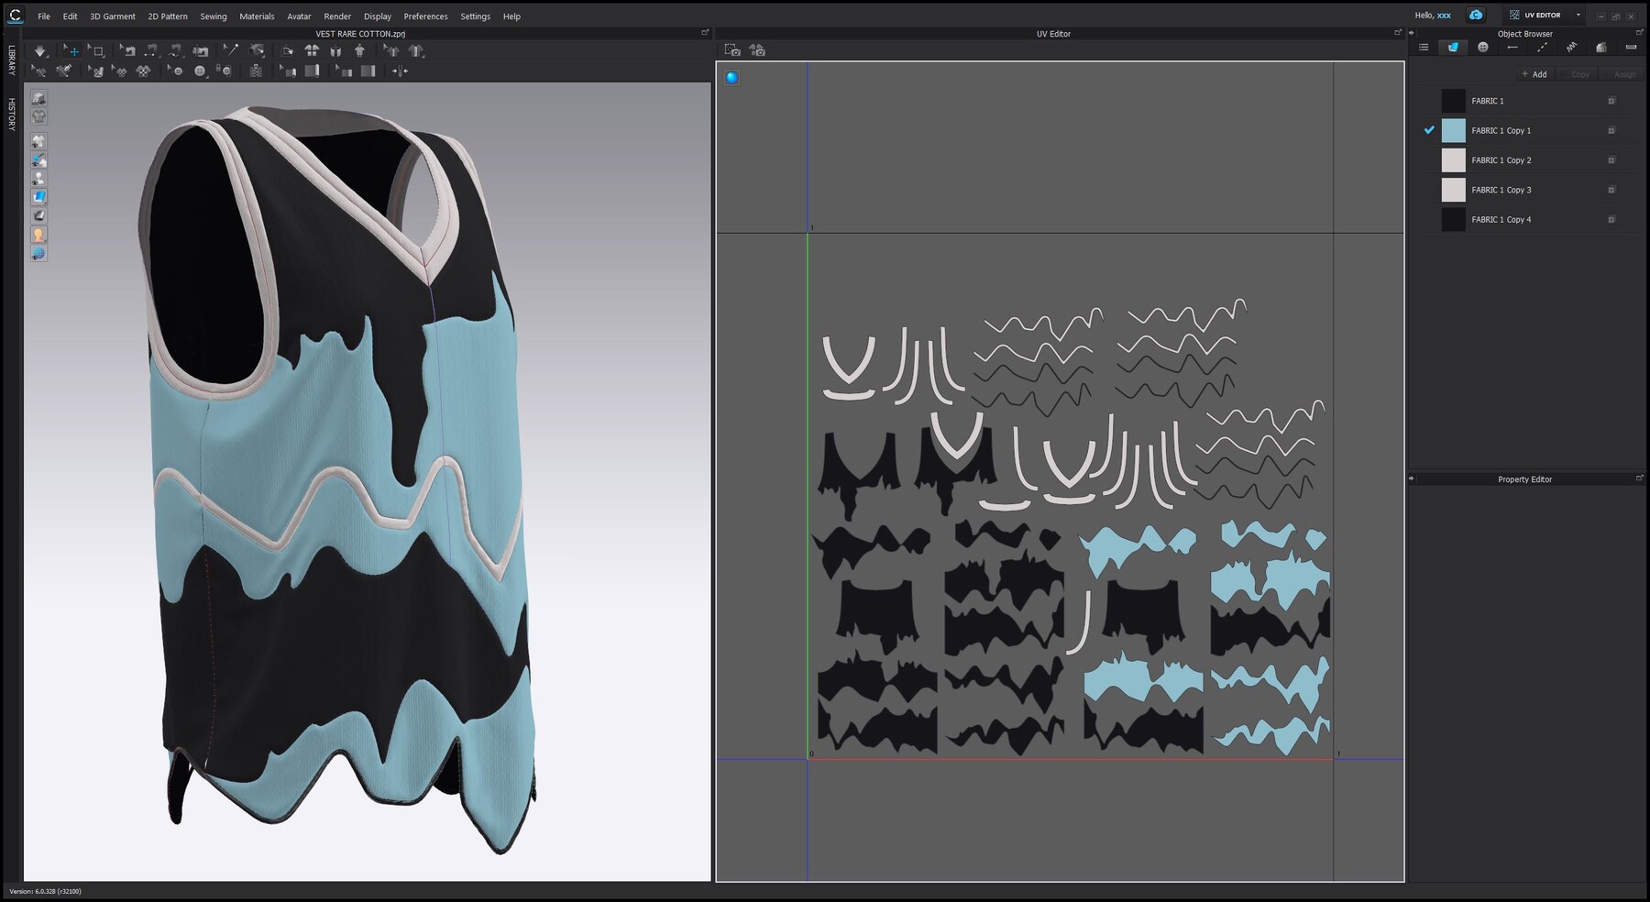Open the Button section of the Object Browser
The image size is (1650, 902).
point(1482,47)
